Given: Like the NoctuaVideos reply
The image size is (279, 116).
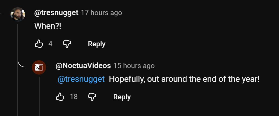Looking at the screenshot, I should [x=60, y=97].
